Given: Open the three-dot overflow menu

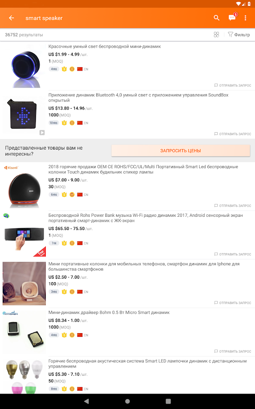Looking at the screenshot, I should tap(245, 18).
